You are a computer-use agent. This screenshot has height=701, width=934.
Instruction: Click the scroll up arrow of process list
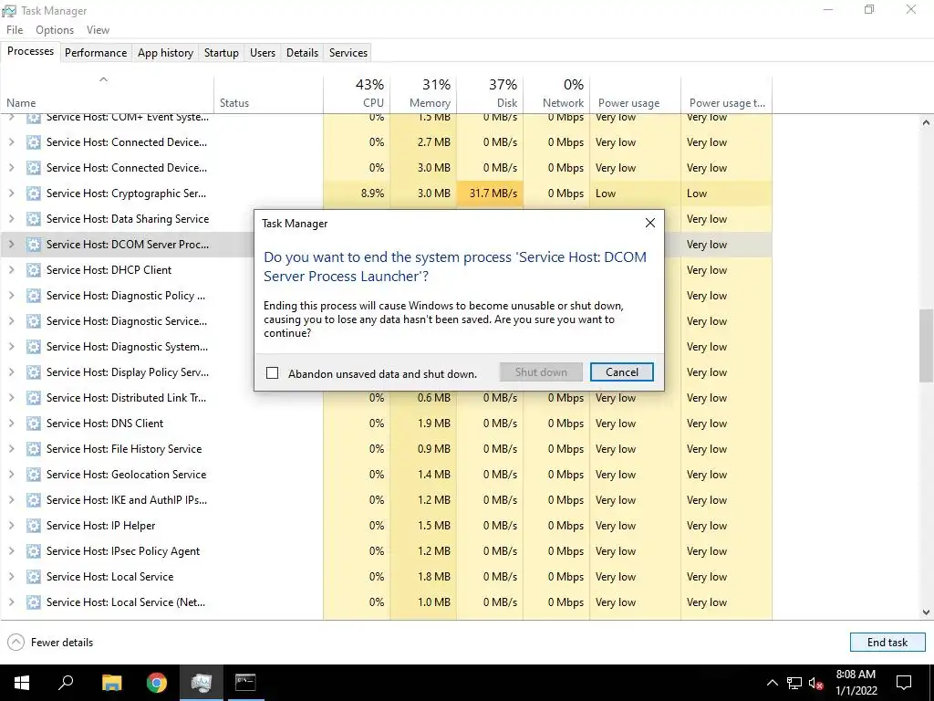pyautogui.click(x=926, y=122)
